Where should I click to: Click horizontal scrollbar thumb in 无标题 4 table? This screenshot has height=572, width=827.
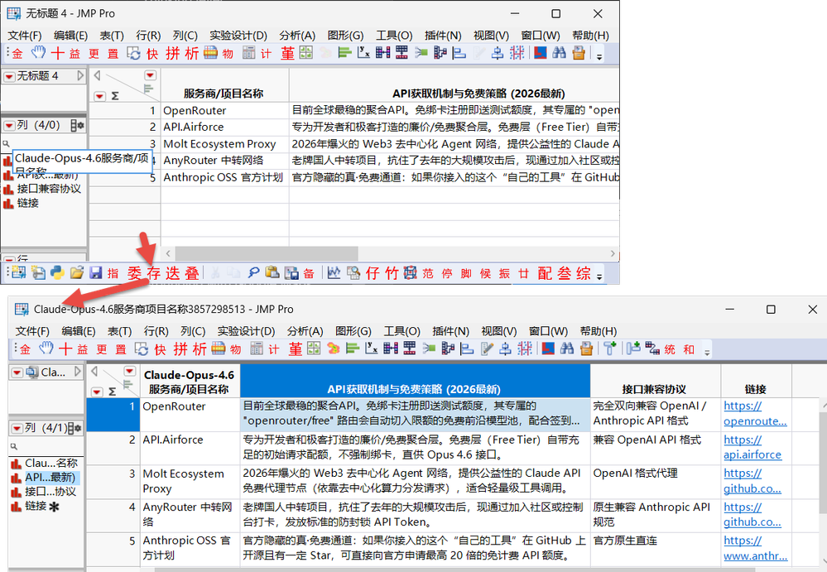click(267, 253)
